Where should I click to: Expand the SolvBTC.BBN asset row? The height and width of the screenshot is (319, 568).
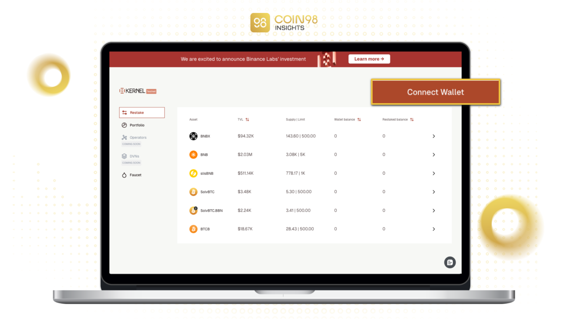(433, 210)
